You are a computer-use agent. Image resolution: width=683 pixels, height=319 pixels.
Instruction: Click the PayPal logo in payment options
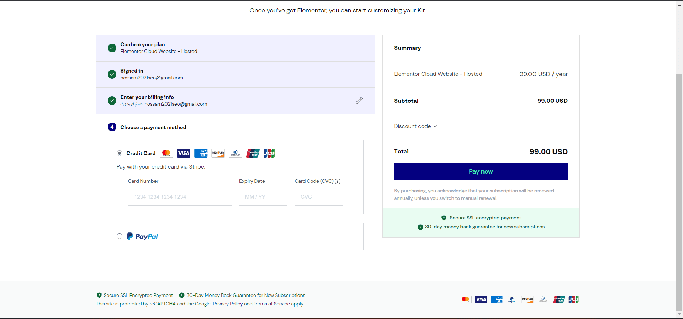pyautogui.click(x=142, y=236)
